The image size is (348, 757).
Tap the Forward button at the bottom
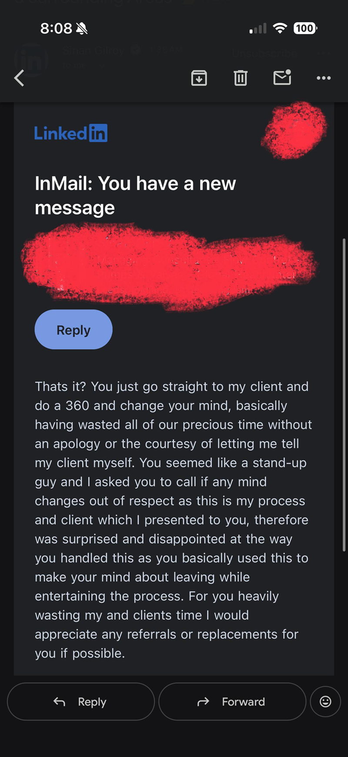tap(232, 701)
